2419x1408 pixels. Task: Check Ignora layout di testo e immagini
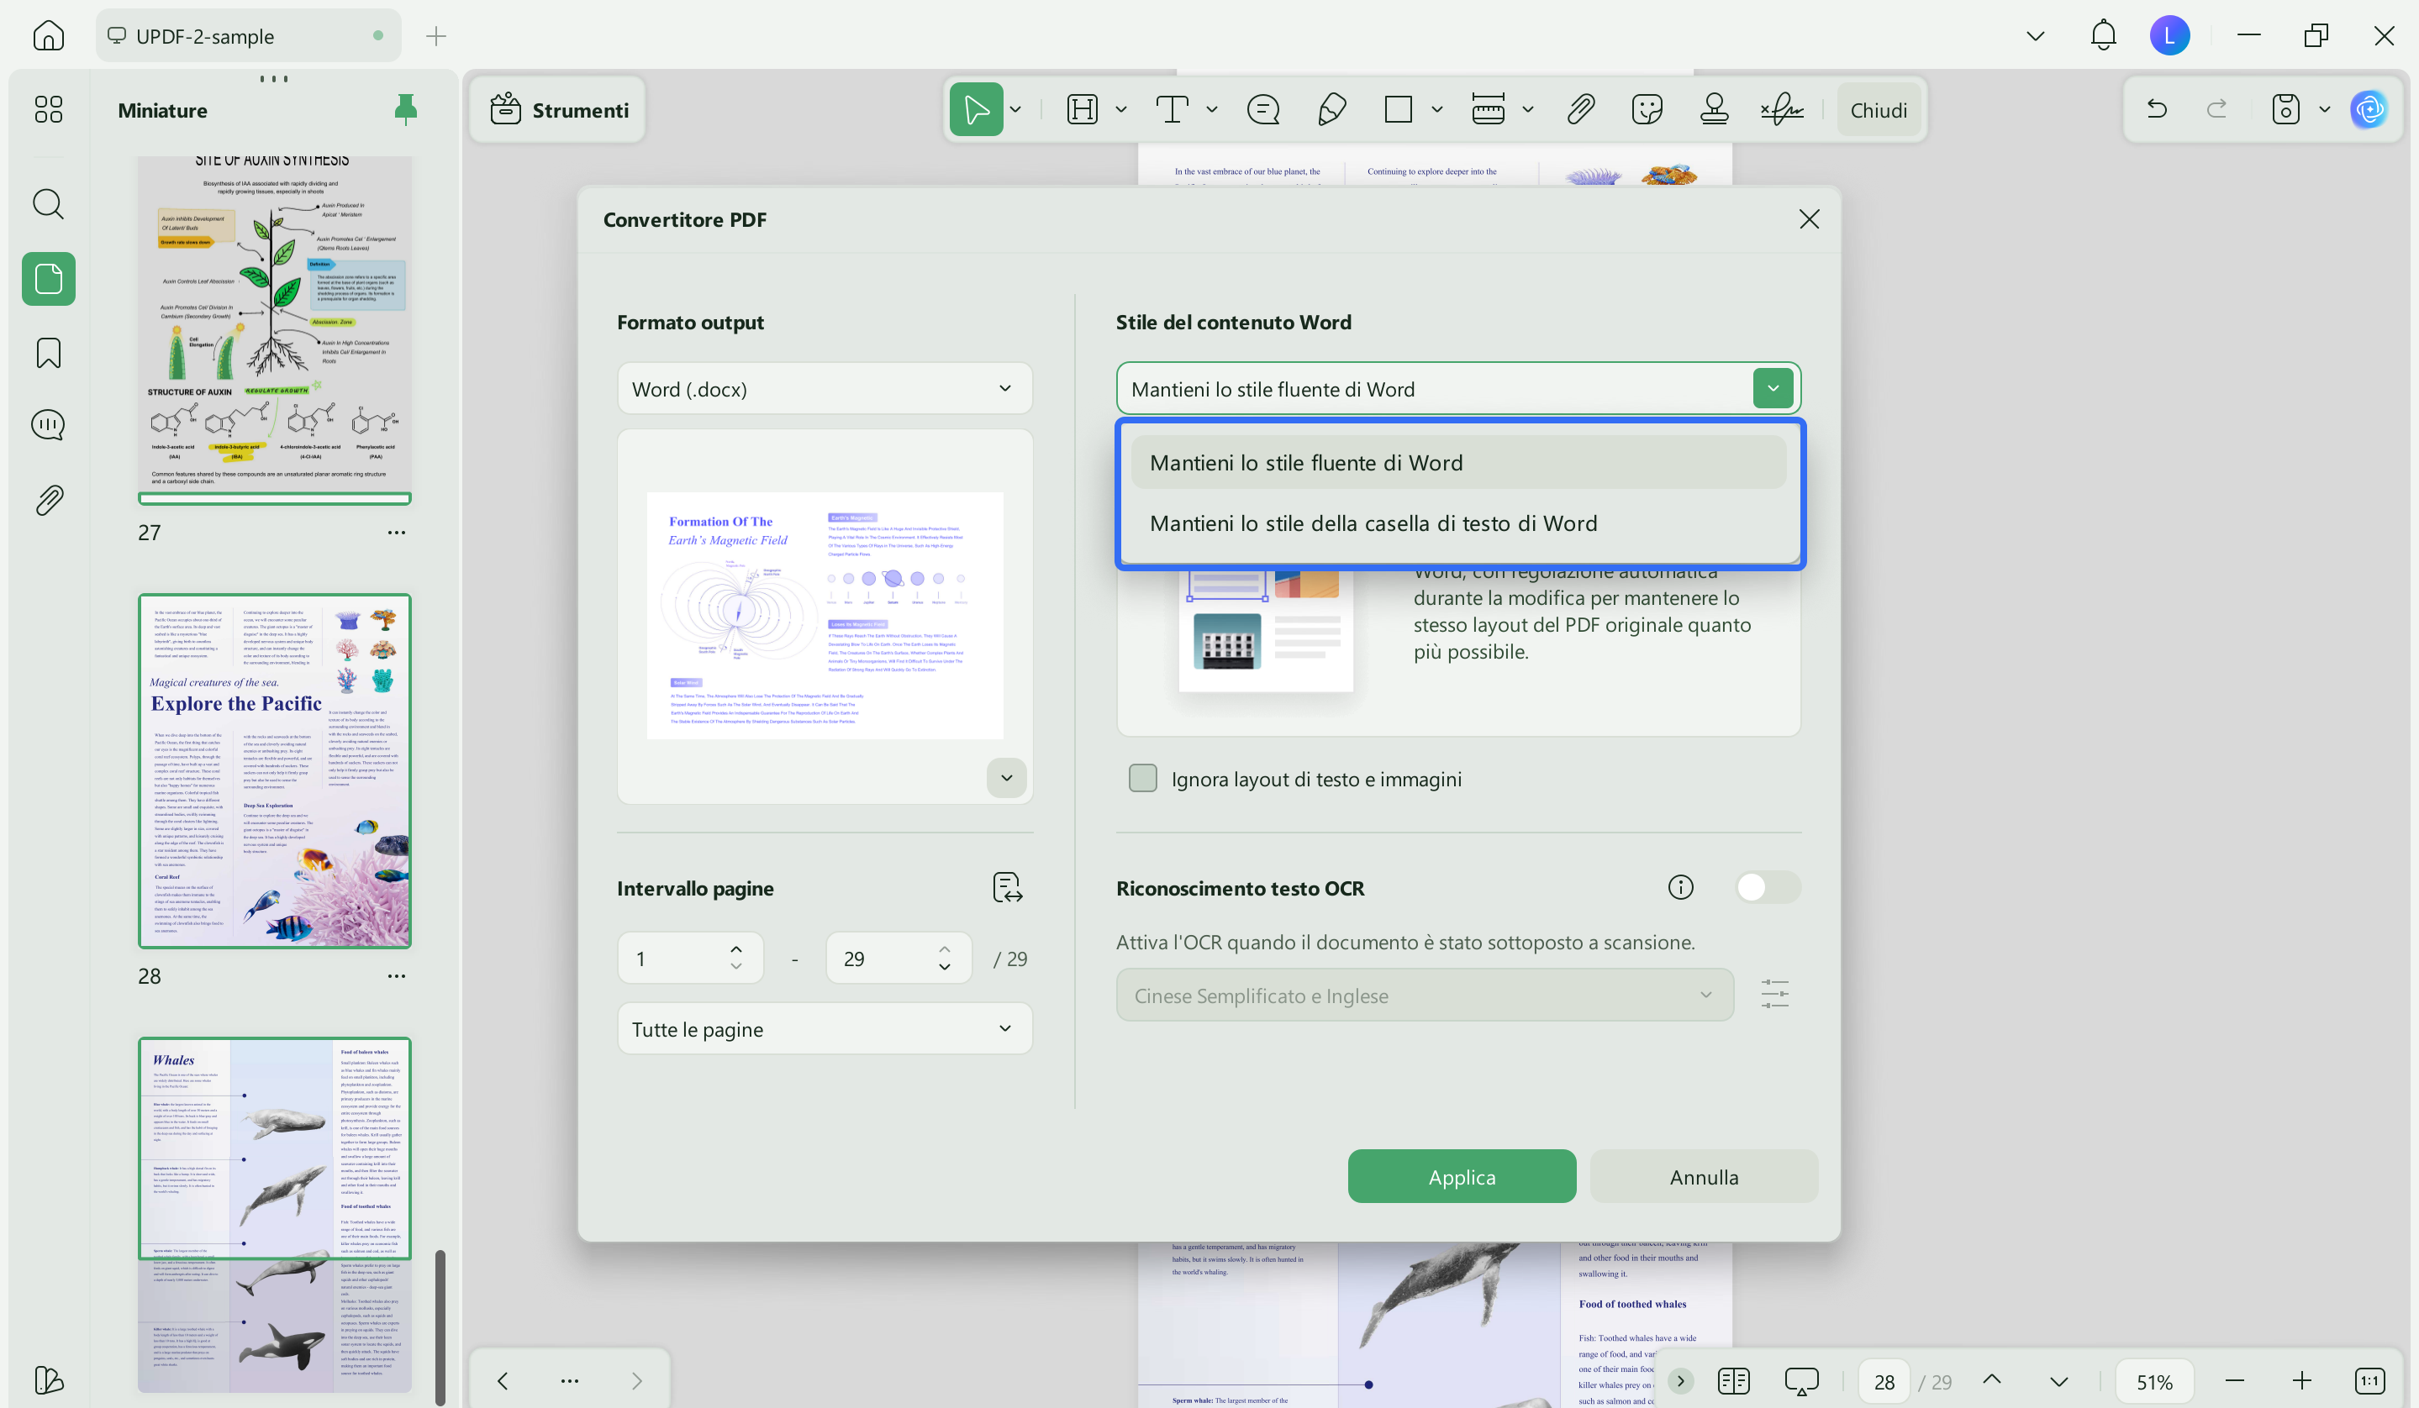[x=1142, y=778]
